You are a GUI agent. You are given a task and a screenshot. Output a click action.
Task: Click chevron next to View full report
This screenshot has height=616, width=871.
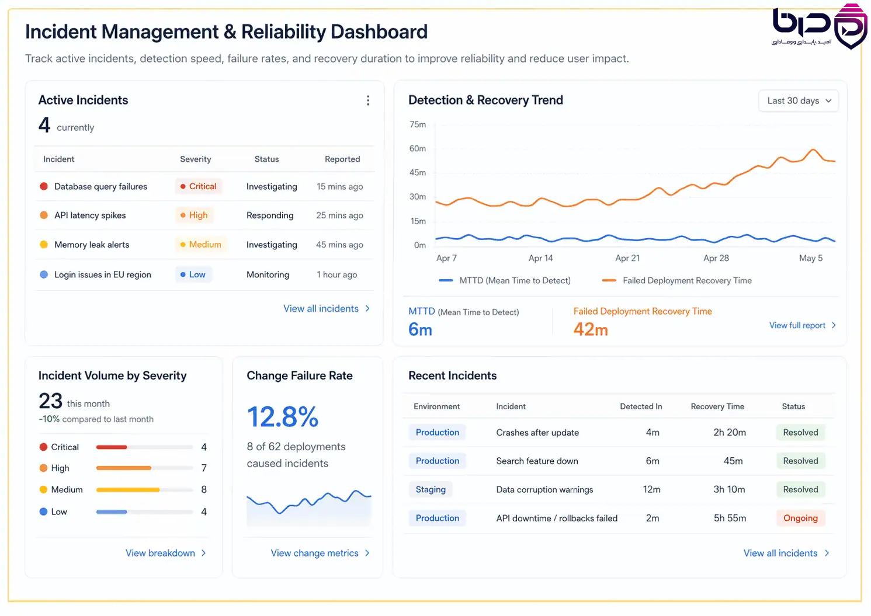tap(834, 325)
